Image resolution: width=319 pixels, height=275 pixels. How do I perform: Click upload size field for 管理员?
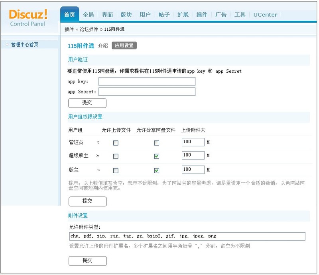(x=193, y=142)
